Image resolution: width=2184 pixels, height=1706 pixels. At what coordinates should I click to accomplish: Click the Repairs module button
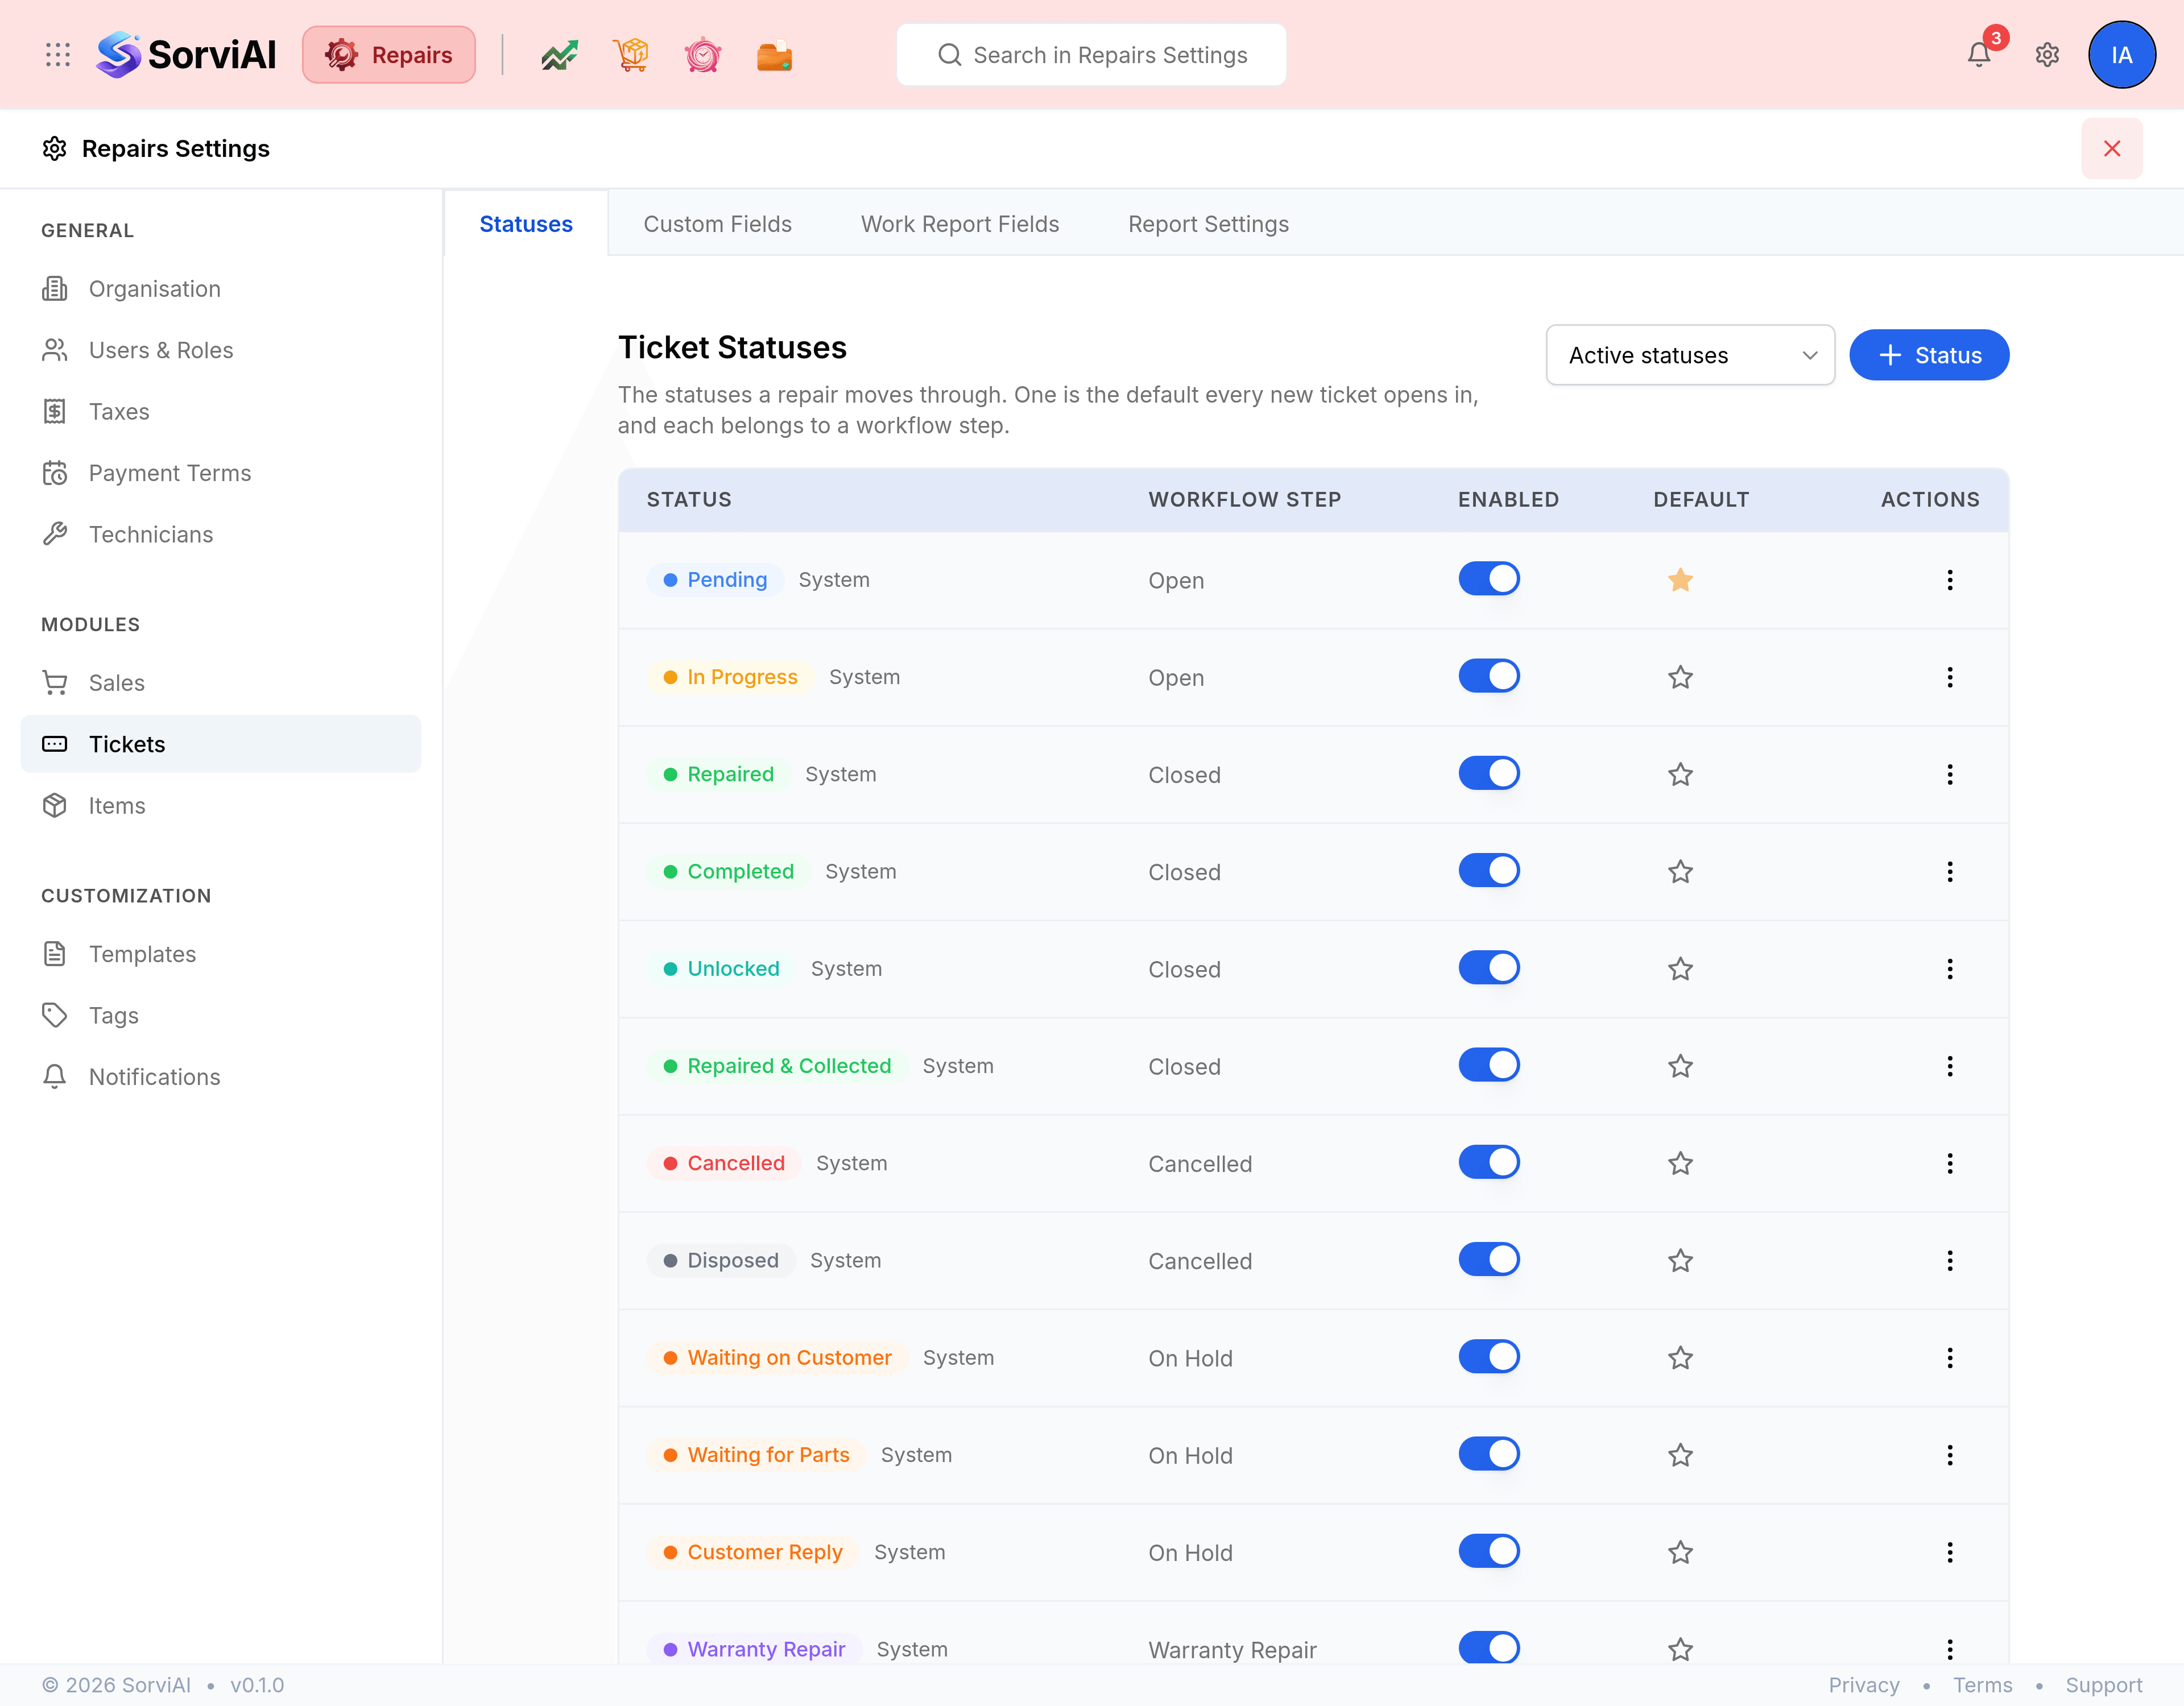[389, 55]
